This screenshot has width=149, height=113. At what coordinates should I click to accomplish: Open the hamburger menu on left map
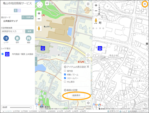pyautogui.click(x=88, y=4)
